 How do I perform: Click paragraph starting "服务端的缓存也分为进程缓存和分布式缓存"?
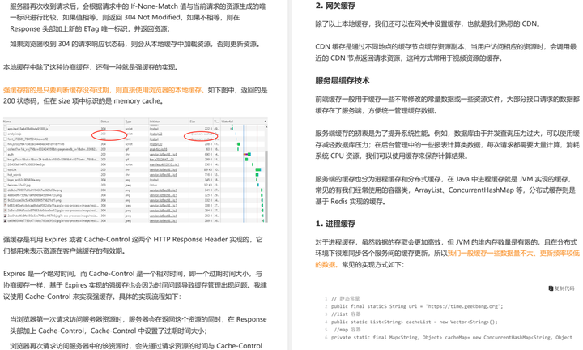pyautogui.click(x=445, y=190)
